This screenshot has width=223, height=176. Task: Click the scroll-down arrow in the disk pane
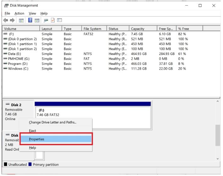pos(218,159)
